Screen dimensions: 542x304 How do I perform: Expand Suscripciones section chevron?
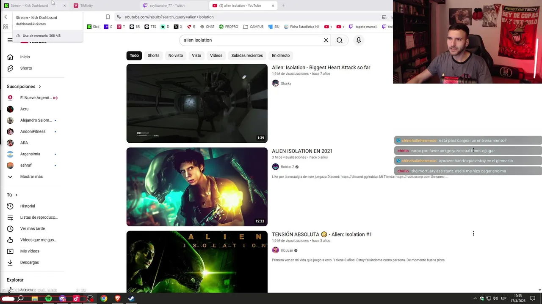[x=40, y=87]
